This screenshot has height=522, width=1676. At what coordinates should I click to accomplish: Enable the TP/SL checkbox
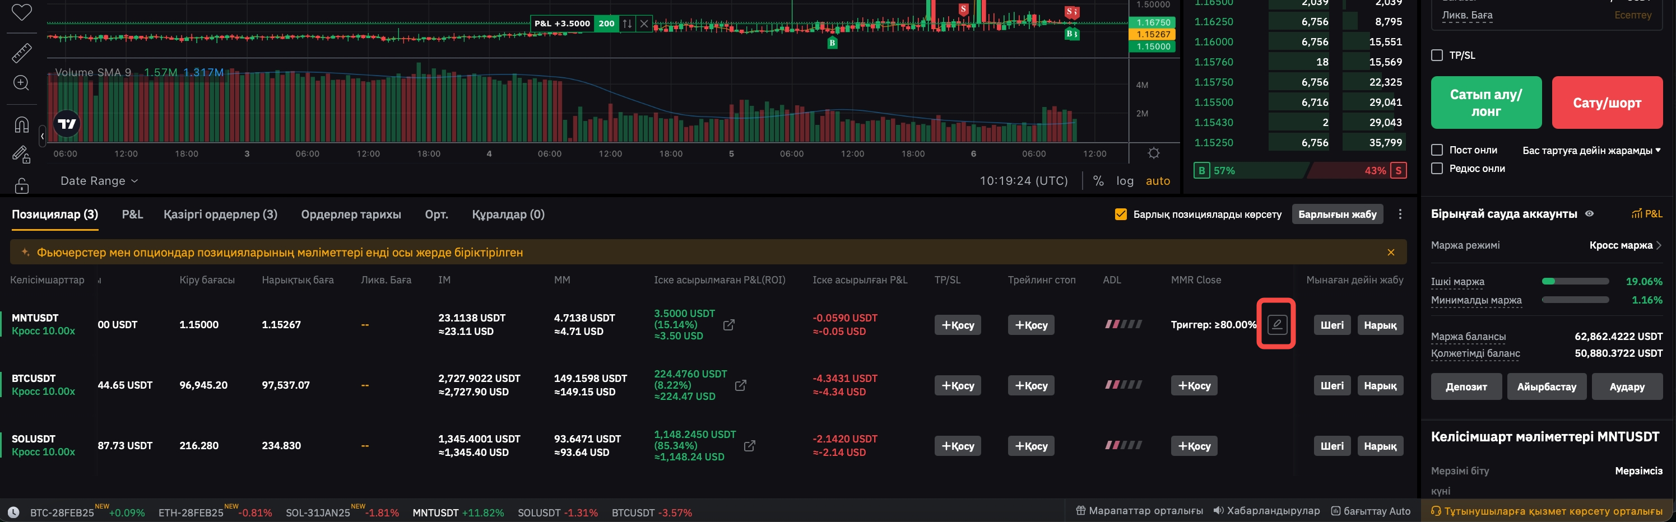tap(1437, 55)
